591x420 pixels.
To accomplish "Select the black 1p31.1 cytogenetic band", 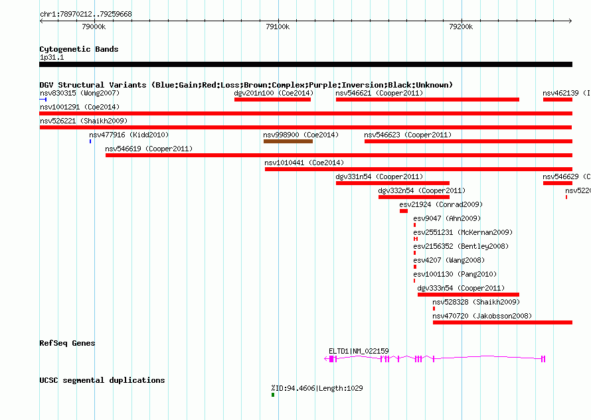I will [x=306, y=64].
